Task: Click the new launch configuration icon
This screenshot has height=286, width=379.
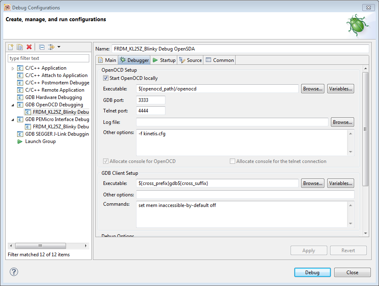Action: (x=11, y=47)
